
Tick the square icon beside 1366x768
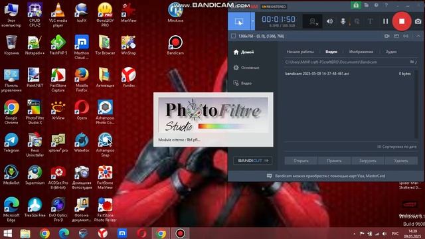pos(233,36)
